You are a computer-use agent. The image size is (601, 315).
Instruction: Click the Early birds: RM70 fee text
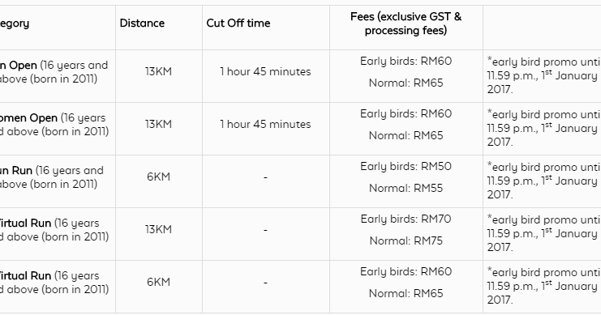[406, 219]
